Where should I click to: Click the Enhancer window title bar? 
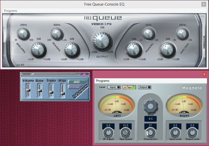pyautogui.click(x=55, y=74)
